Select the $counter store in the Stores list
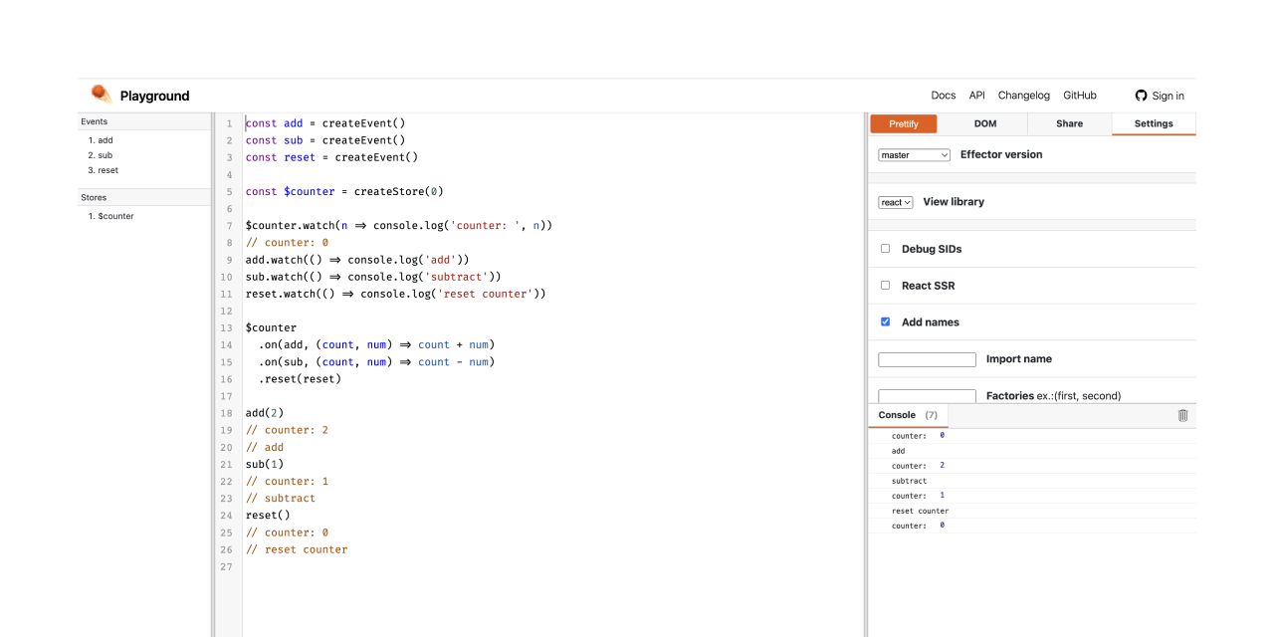The width and height of the screenshot is (1274, 637). click(x=110, y=216)
